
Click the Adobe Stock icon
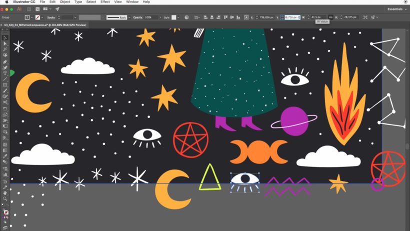[38, 9]
